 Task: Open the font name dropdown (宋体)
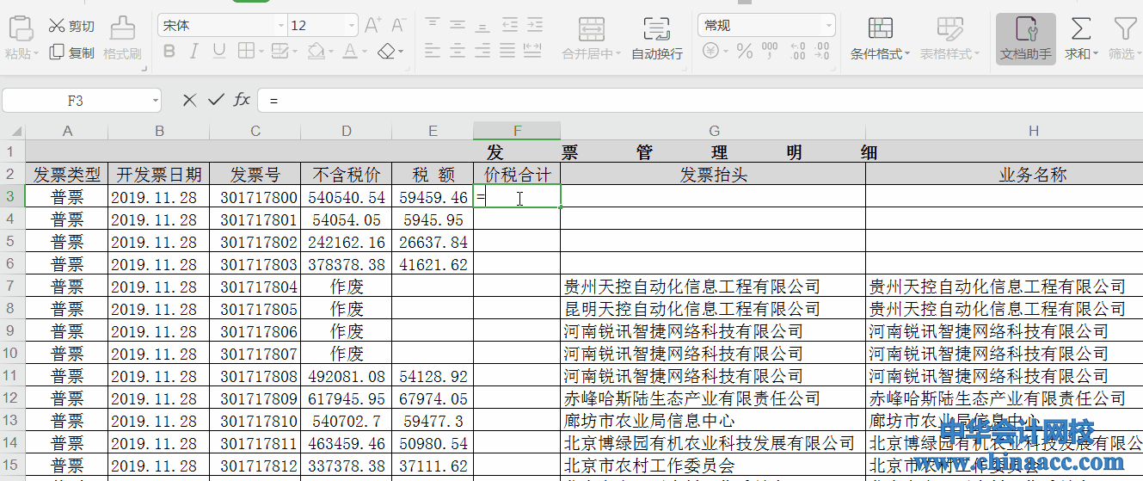(x=280, y=26)
